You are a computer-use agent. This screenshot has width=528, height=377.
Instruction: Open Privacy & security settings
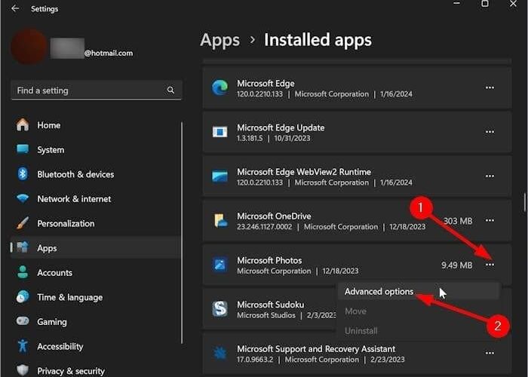(x=95, y=371)
